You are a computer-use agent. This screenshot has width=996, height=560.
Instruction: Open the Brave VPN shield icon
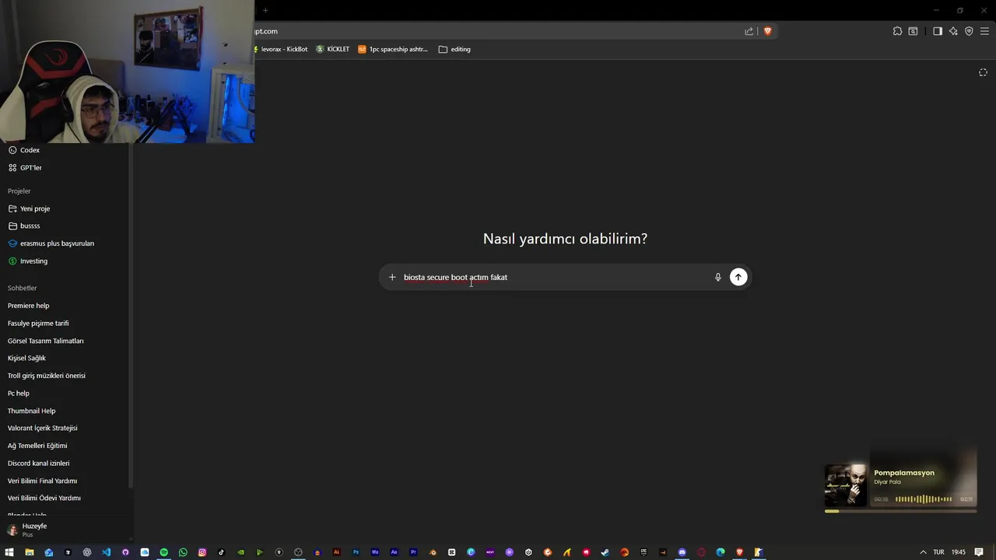pyautogui.click(x=969, y=31)
